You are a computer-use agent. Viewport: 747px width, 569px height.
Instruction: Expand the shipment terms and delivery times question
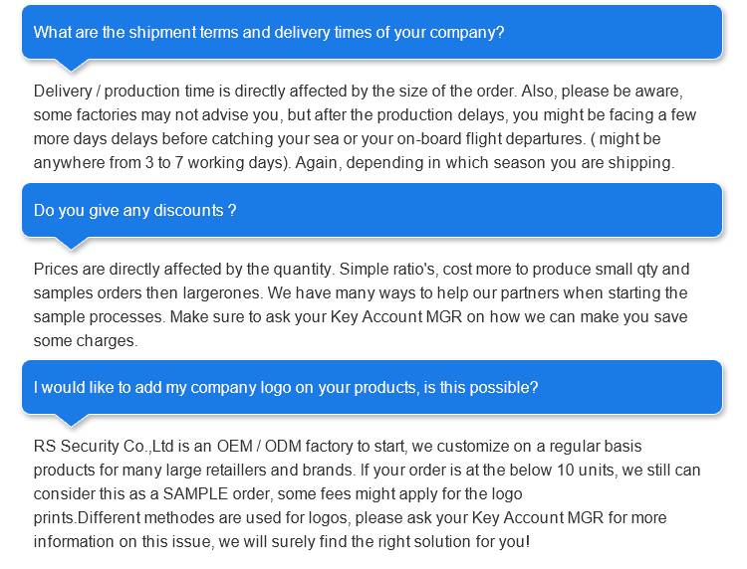(x=373, y=33)
